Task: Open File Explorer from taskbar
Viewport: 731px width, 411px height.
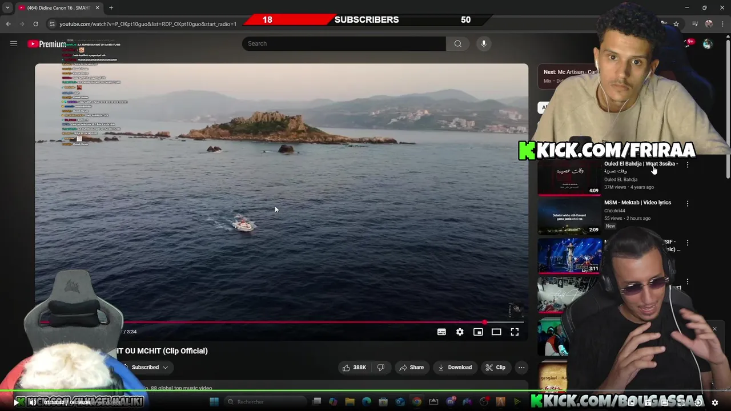Action: pos(350,402)
